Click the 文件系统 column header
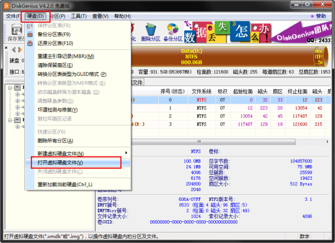 tap(202, 91)
